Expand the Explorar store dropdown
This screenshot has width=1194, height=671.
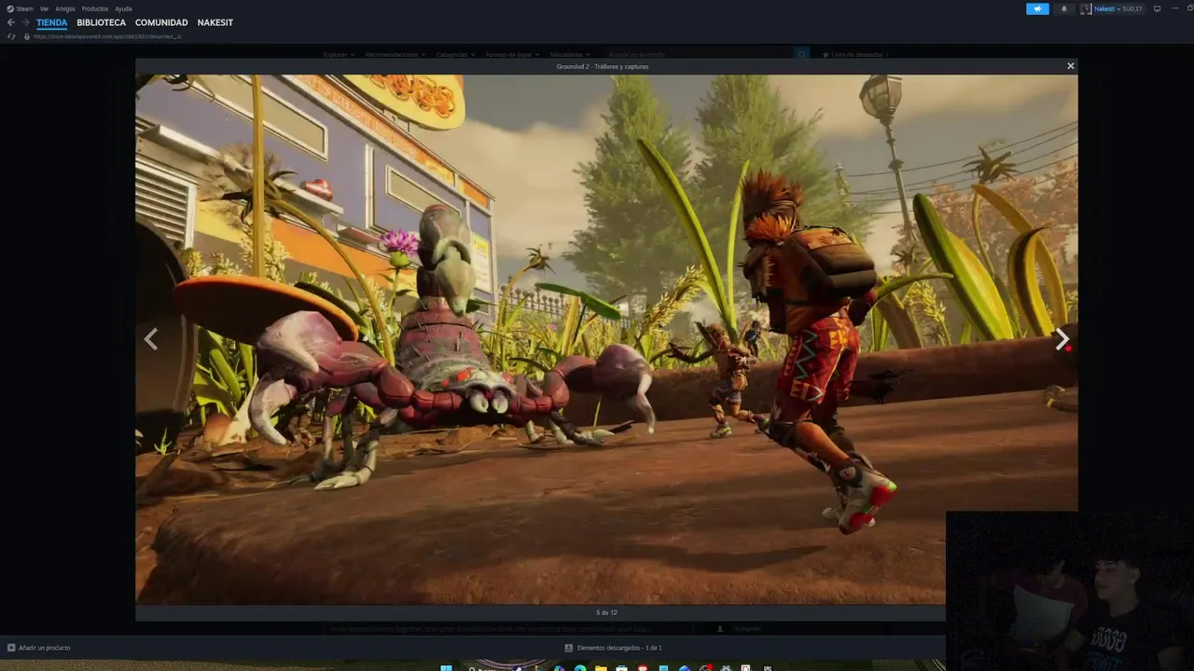pyautogui.click(x=337, y=55)
